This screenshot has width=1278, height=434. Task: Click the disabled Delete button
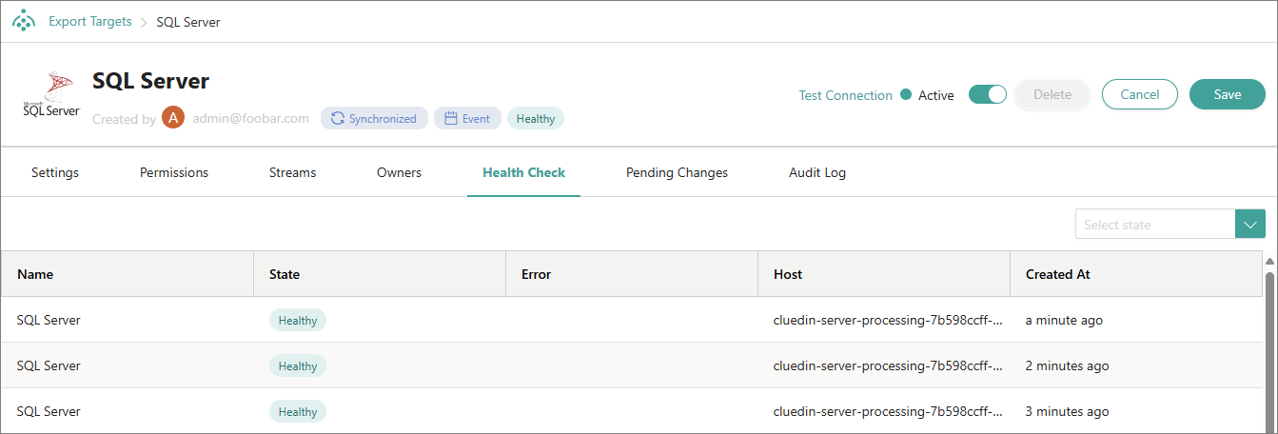click(x=1052, y=94)
